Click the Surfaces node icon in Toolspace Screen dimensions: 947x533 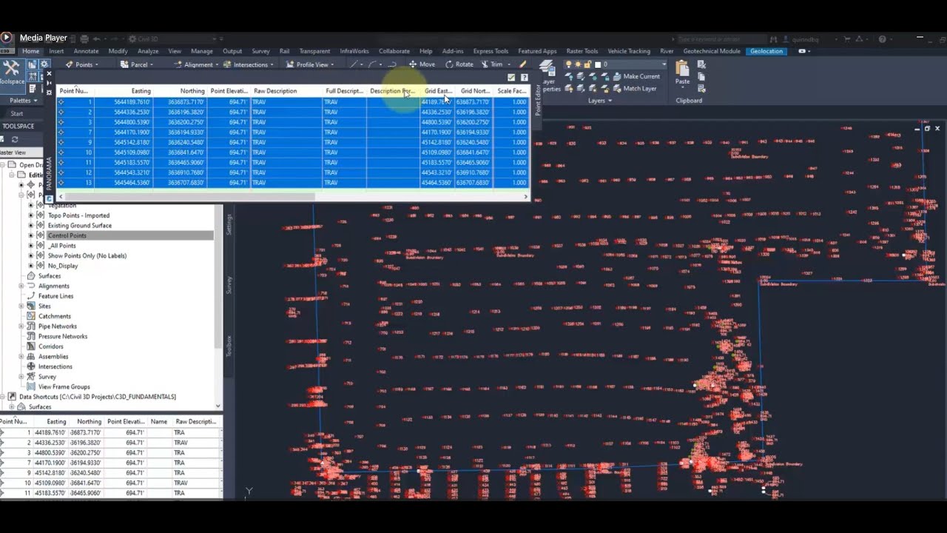pos(31,276)
